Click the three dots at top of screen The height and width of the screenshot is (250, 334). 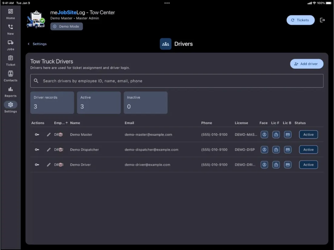(x=167, y=3)
